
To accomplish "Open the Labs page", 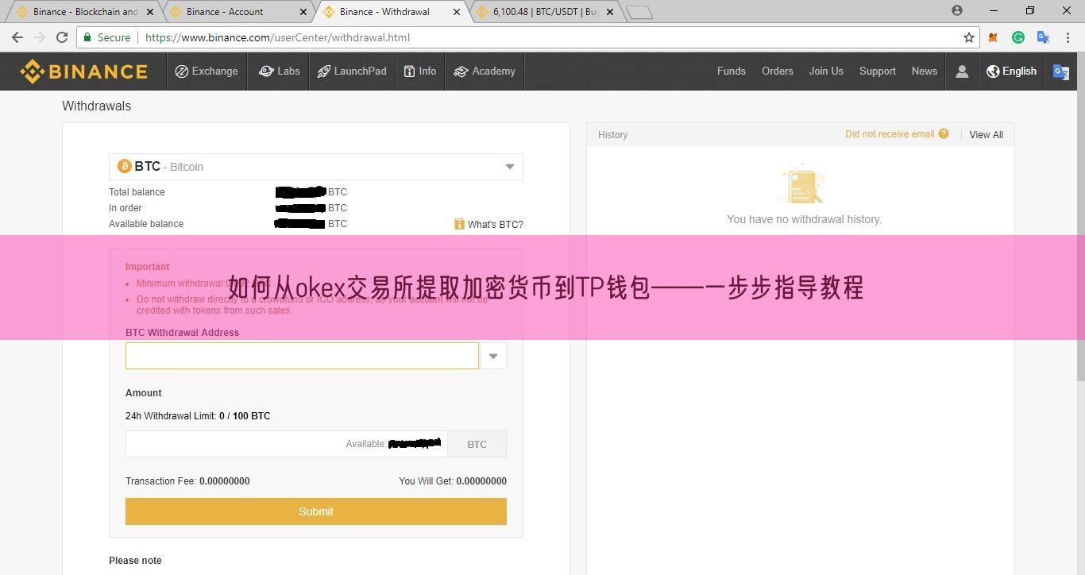I will (280, 71).
